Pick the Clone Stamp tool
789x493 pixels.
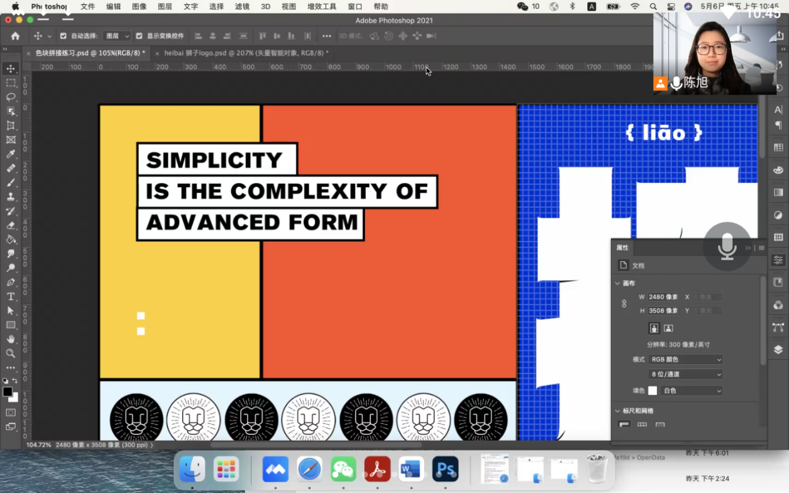click(x=11, y=197)
